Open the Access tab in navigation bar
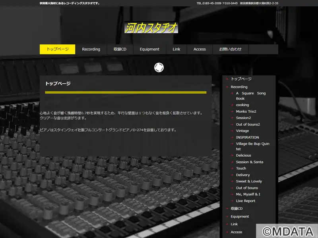 200,49
